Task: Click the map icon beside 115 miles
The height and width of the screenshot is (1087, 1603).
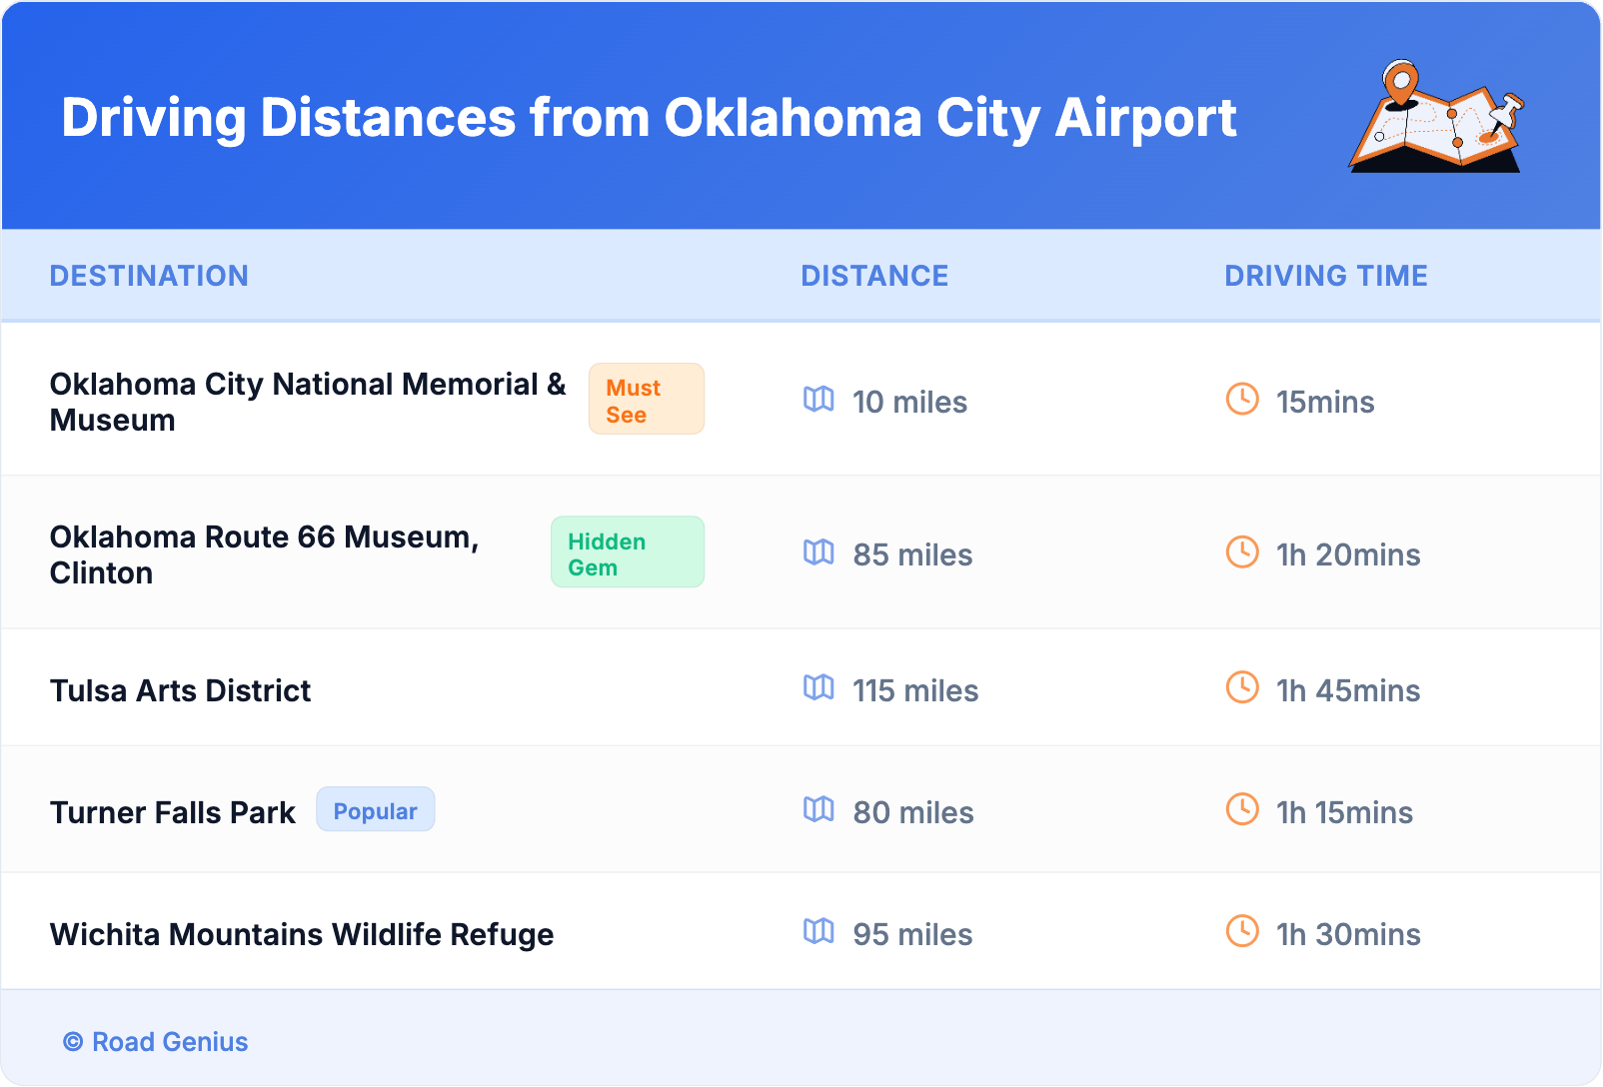Action: tap(818, 687)
